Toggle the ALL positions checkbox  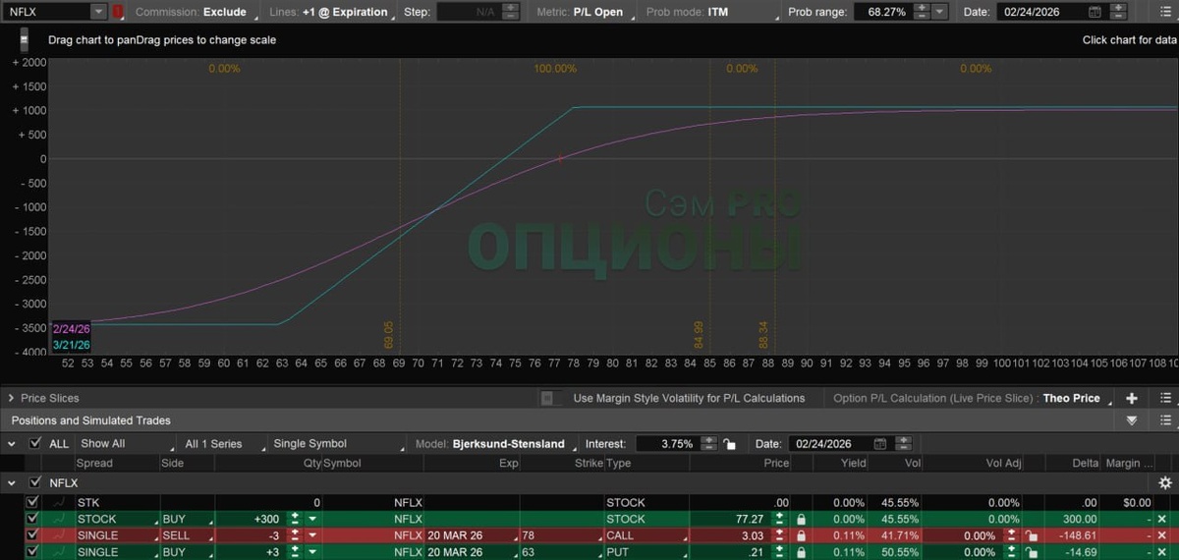tap(35, 444)
